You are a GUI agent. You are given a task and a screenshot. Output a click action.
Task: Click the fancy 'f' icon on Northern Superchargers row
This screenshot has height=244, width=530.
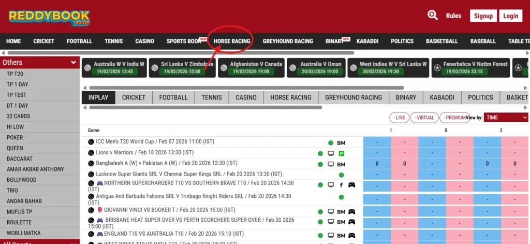click(x=341, y=185)
